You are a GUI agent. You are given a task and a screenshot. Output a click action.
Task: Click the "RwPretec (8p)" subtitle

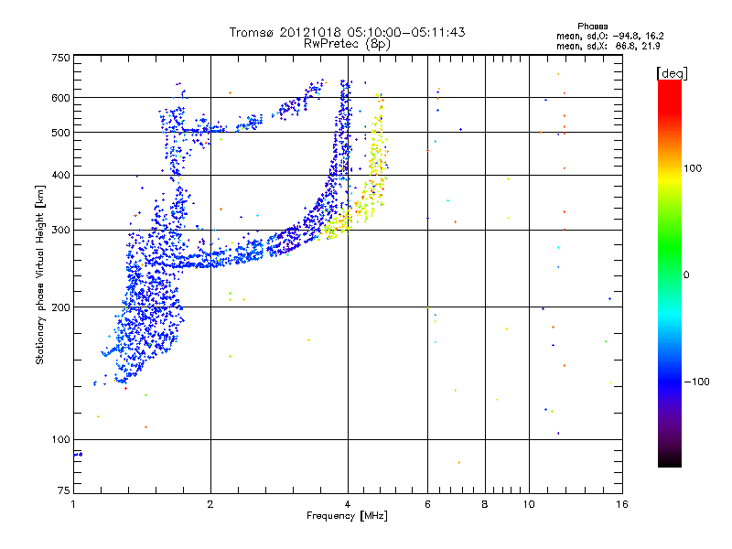[347, 44]
